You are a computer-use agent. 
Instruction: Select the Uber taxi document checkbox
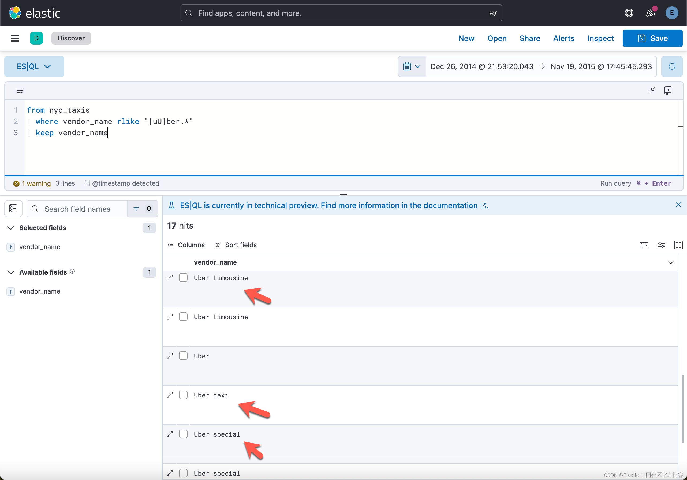(183, 395)
